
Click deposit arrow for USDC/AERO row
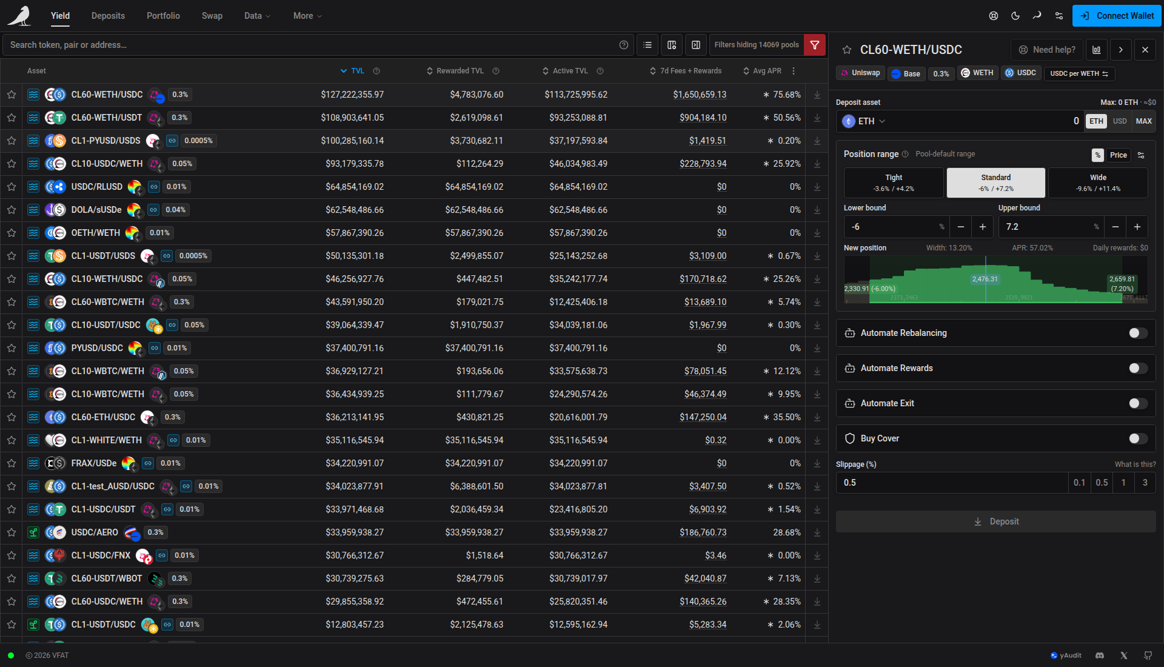817,532
